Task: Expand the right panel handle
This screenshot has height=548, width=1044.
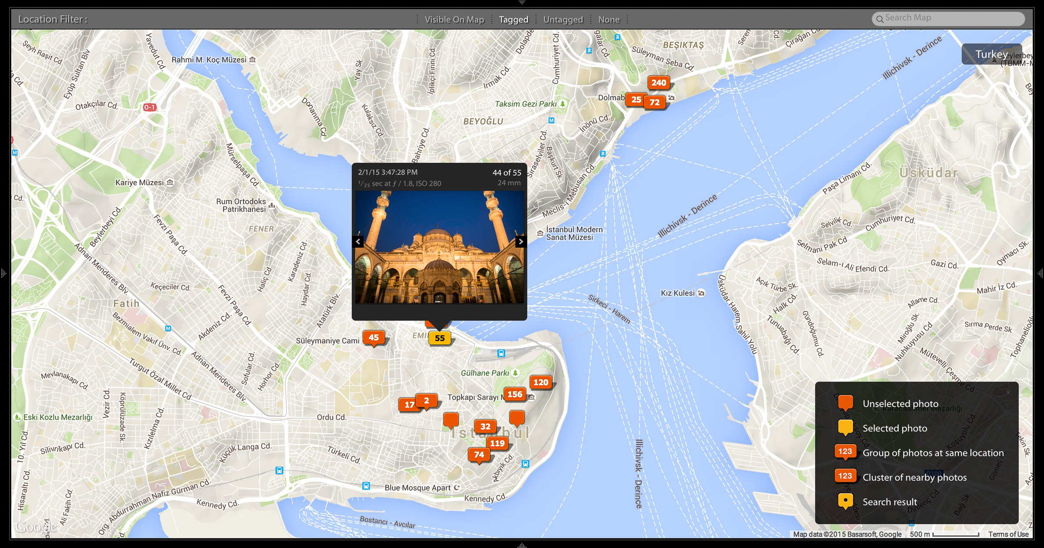Action: click(1041, 273)
